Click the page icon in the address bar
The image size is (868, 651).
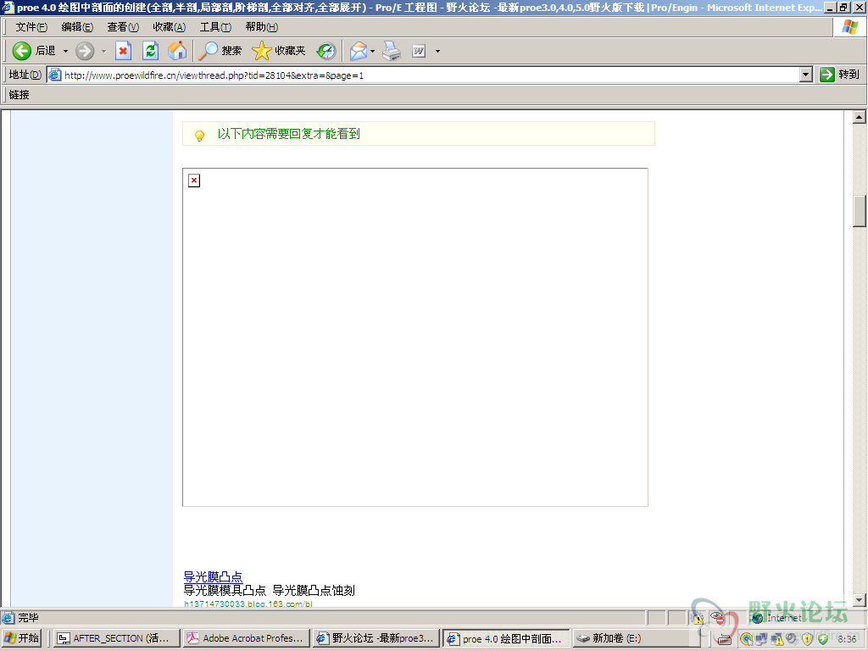click(54, 75)
